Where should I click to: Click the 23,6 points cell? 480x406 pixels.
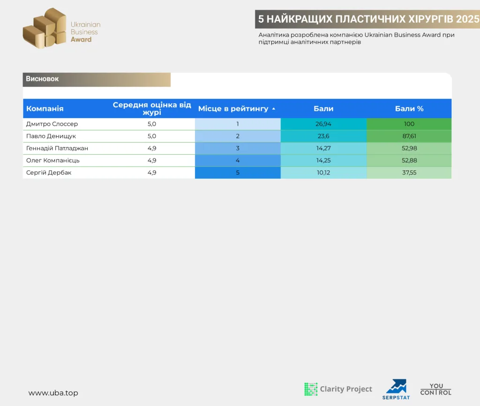[323, 136]
